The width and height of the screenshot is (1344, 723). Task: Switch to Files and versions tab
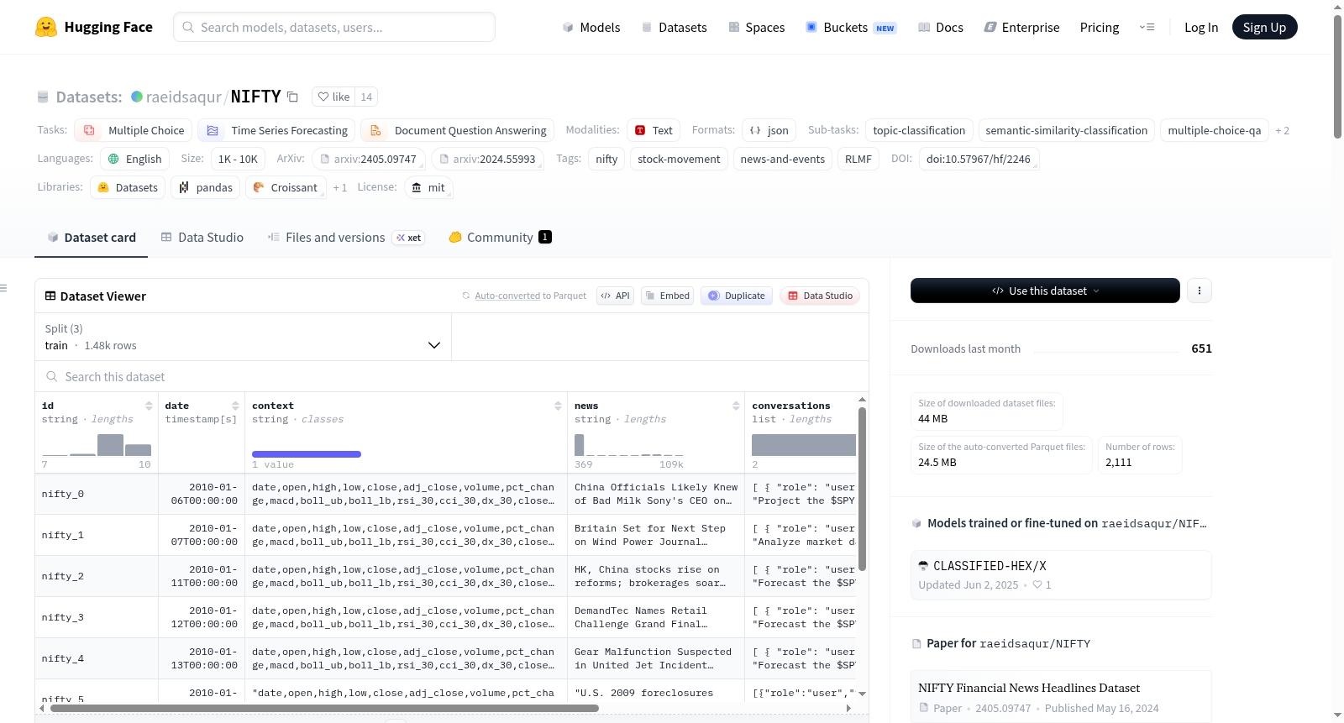[x=345, y=238]
